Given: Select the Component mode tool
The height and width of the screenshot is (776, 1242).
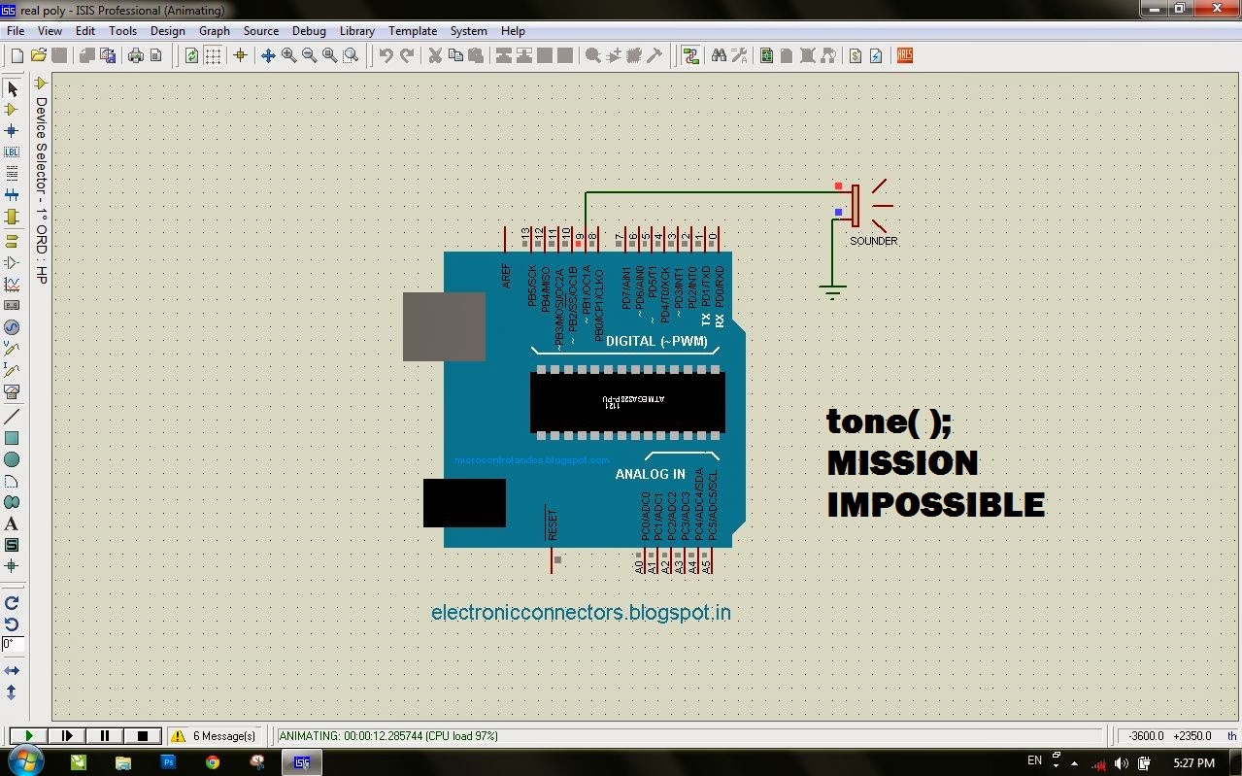Looking at the screenshot, I should pyautogui.click(x=13, y=110).
